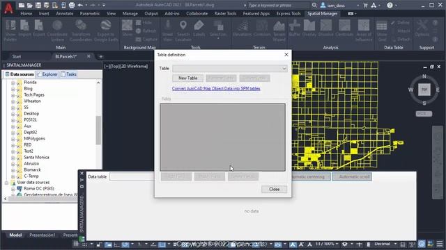Open the Express Tools ribbon tab
Viewport: 446px width, 250px height.
tap(289, 13)
